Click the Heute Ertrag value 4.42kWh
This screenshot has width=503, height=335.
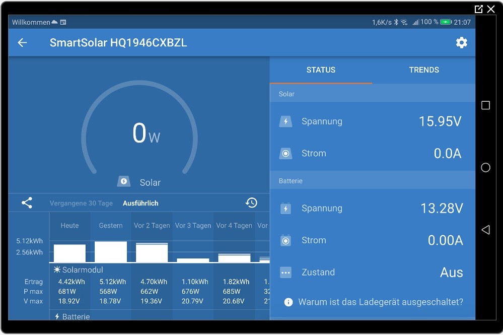pos(71,282)
